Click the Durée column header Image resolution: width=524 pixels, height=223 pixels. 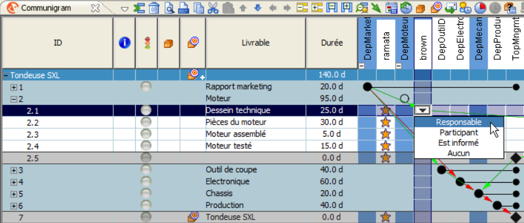click(332, 43)
